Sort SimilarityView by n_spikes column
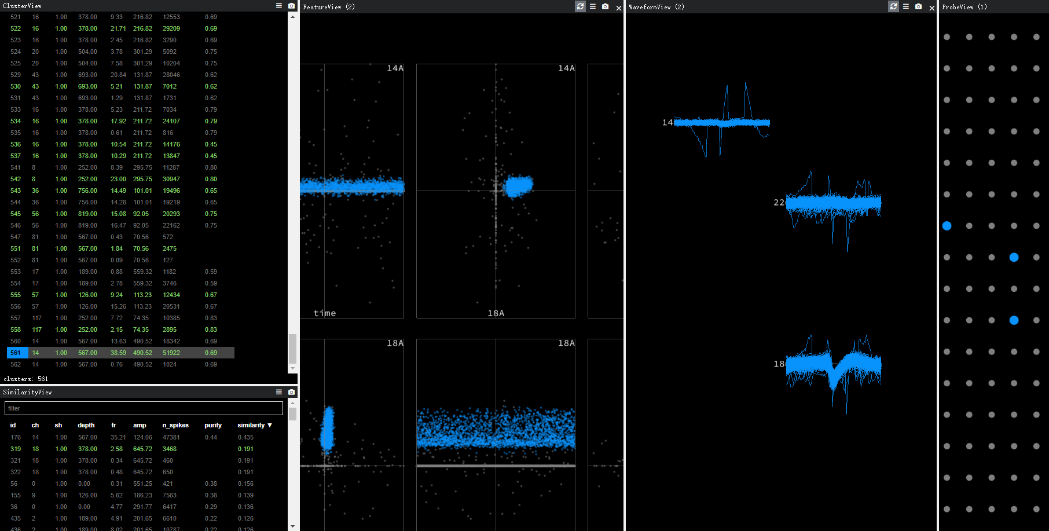The image size is (1049, 531). pos(172,425)
